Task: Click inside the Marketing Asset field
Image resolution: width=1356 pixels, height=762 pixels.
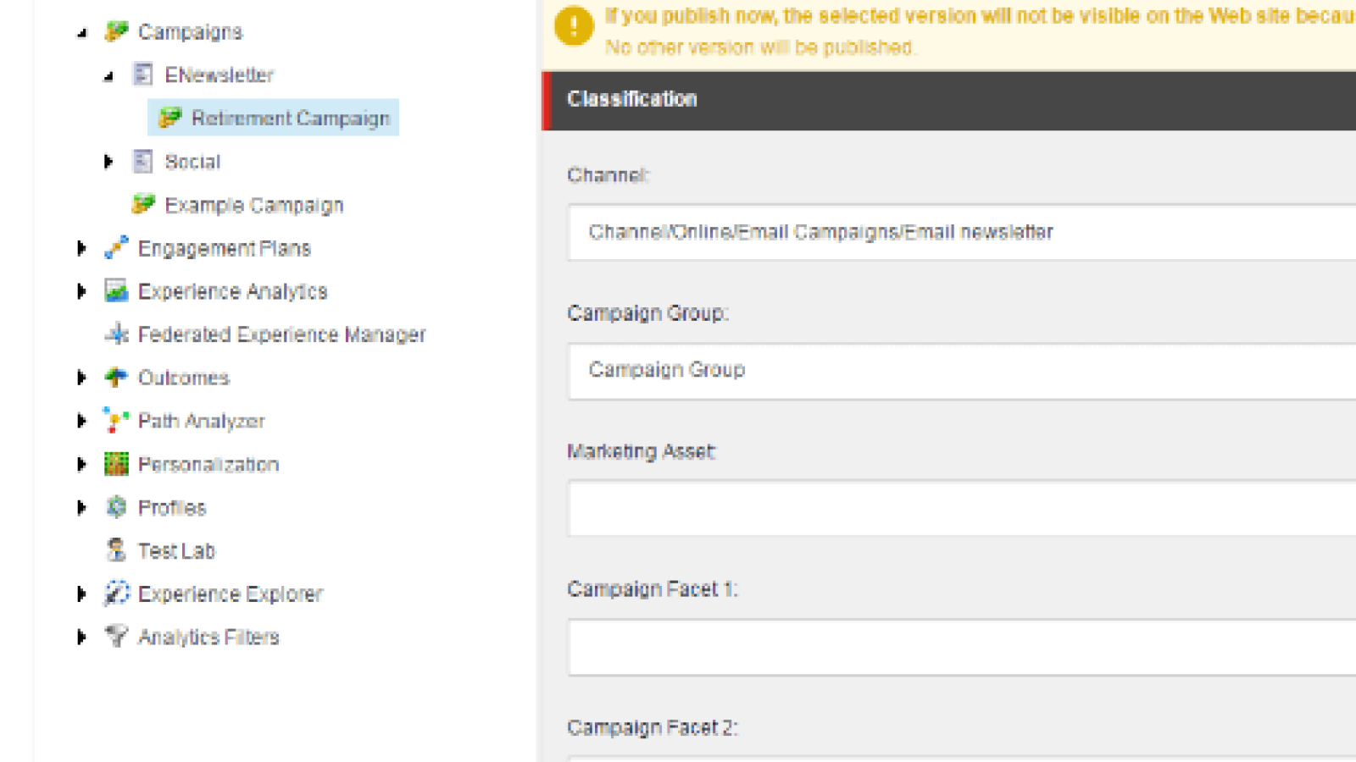Action: click(x=932, y=508)
